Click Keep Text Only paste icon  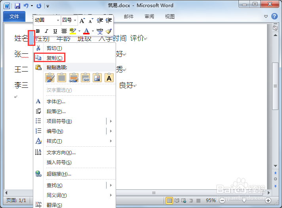[109, 78]
